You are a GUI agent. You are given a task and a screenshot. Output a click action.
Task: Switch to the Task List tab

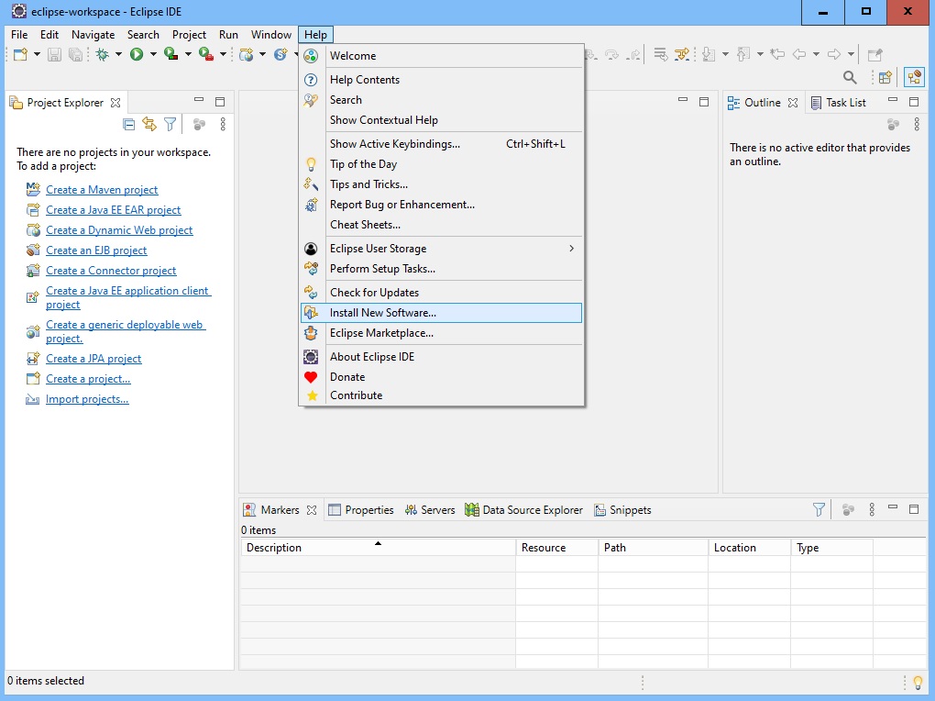[839, 103]
